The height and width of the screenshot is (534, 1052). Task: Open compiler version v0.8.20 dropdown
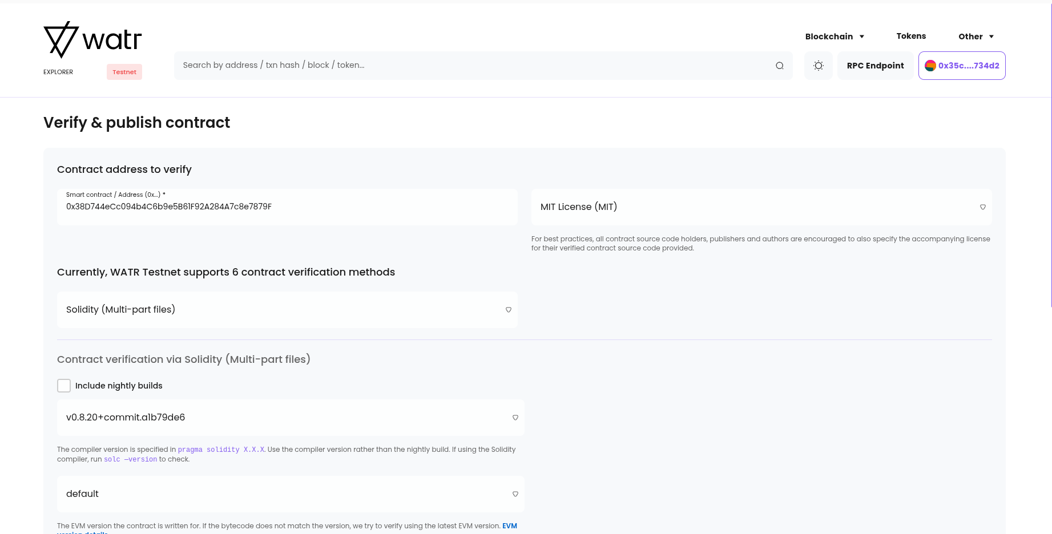290,418
